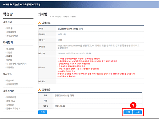
Task: Click the 학습방 sidebar title
Action: 8,14
